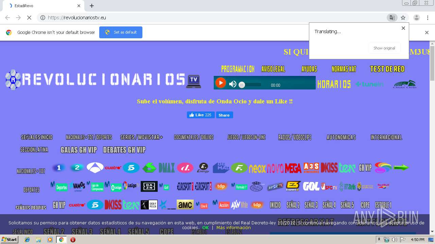Open INTERNACIONAL section
The width and height of the screenshot is (435, 244).
[x=386, y=137]
